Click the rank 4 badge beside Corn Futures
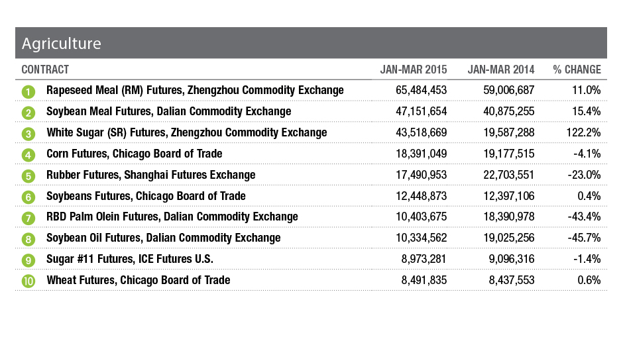 click(x=28, y=154)
